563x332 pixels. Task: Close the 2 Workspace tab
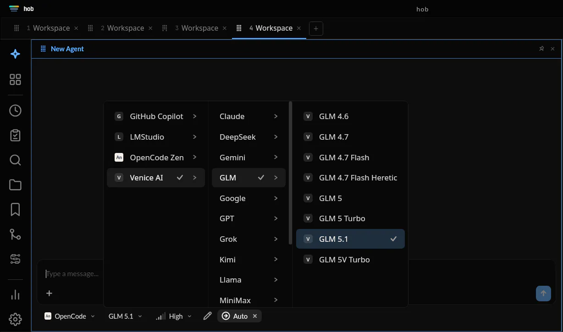pos(150,28)
